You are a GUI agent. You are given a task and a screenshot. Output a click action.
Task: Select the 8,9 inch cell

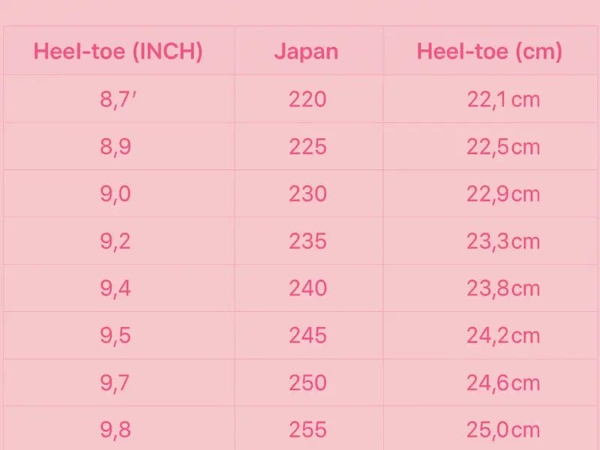[x=115, y=146]
